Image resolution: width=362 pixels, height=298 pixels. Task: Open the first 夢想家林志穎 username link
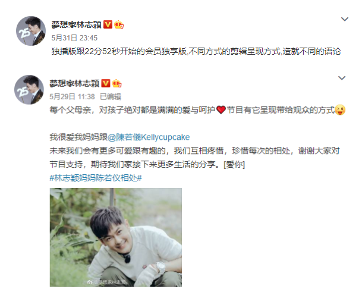(x=76, y=24)
